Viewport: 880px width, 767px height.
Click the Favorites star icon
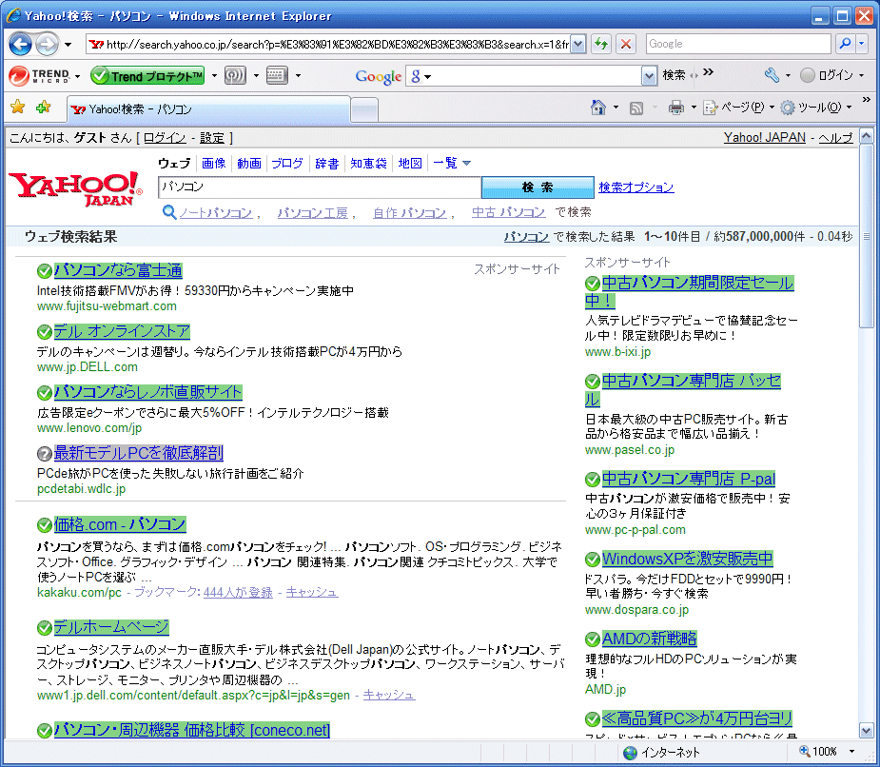pos(17,107)
